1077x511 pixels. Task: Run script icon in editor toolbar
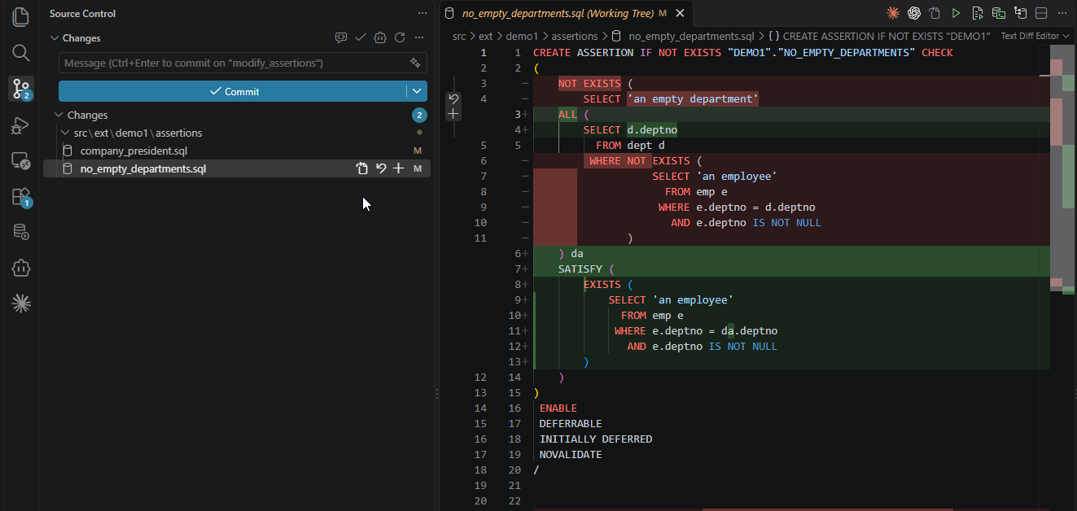(x=978, y=13)
